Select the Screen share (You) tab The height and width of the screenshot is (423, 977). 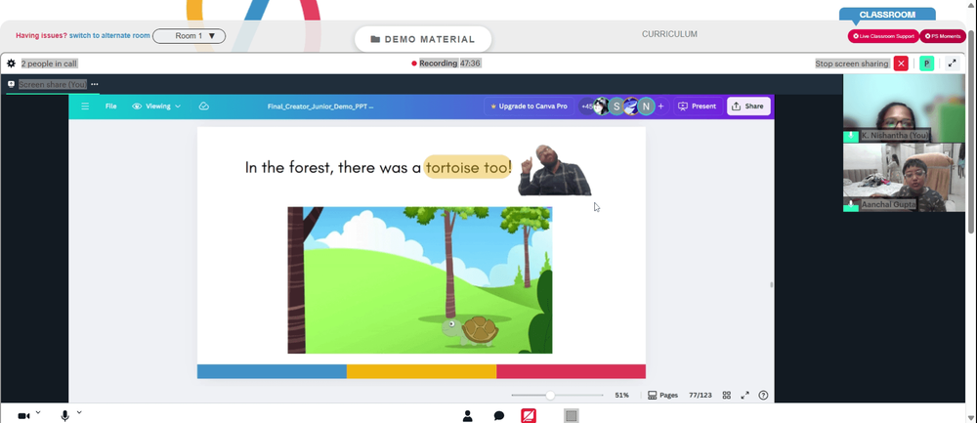tap(53, 84)
